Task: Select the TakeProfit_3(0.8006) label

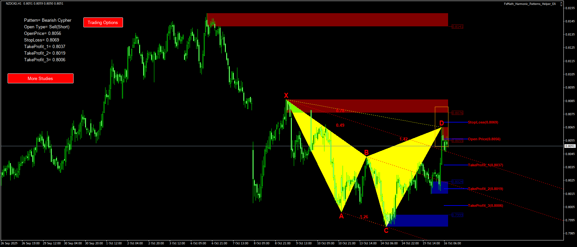Action: click(x=485, y=206)
